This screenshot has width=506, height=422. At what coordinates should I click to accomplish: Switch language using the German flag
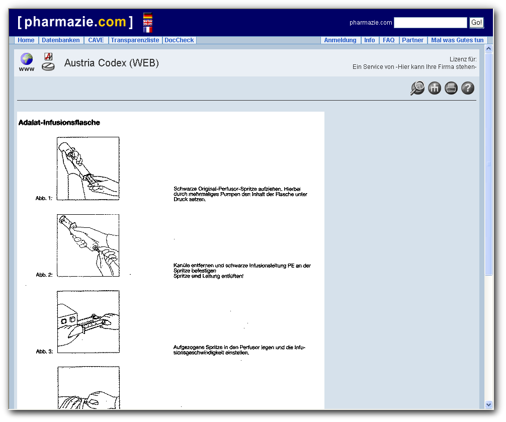(x=147, y=16)
